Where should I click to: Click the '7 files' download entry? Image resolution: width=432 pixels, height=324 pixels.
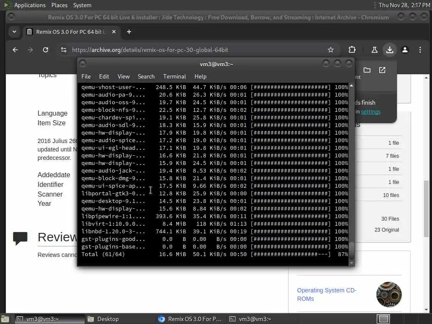392,156
